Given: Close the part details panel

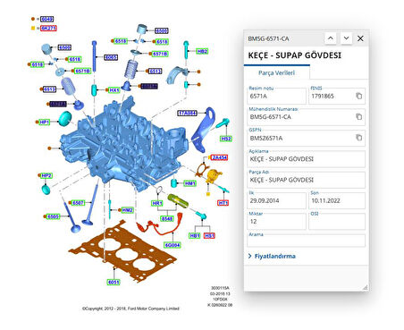Looking at the screenshot, I should pyautogui.click(x=360, y=38).
